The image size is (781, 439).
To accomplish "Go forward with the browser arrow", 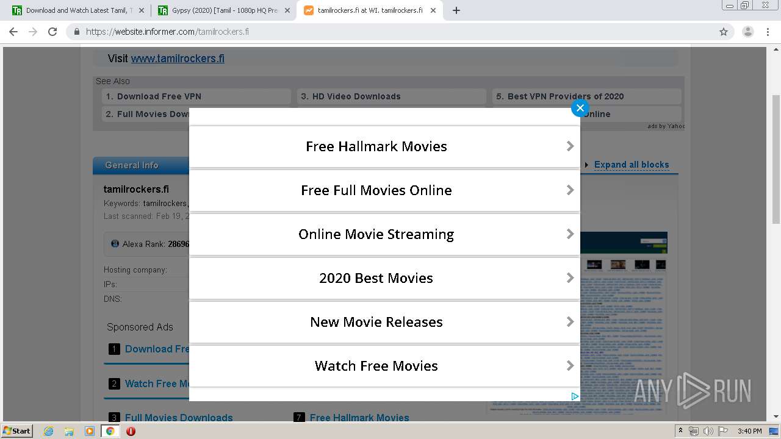I will click(33, 32).
